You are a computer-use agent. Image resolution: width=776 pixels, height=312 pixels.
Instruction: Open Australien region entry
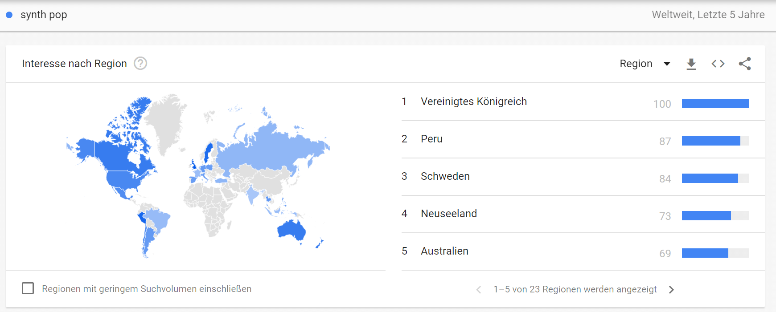point(444,251)
